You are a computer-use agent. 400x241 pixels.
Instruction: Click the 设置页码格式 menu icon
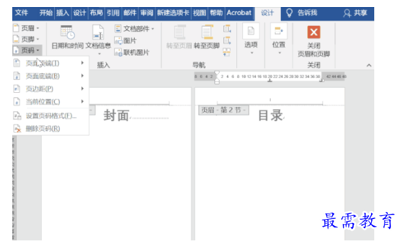[x=17, y=116]
